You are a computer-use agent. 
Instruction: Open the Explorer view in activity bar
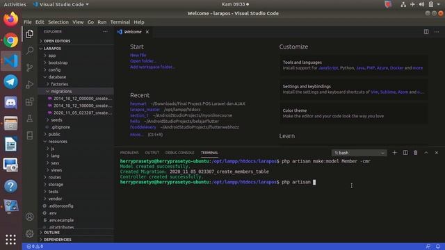tap(29, 34)
